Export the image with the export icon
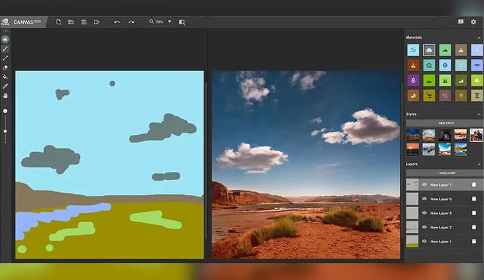The width and height of the screenshot is (484, 280). point(97,22)
